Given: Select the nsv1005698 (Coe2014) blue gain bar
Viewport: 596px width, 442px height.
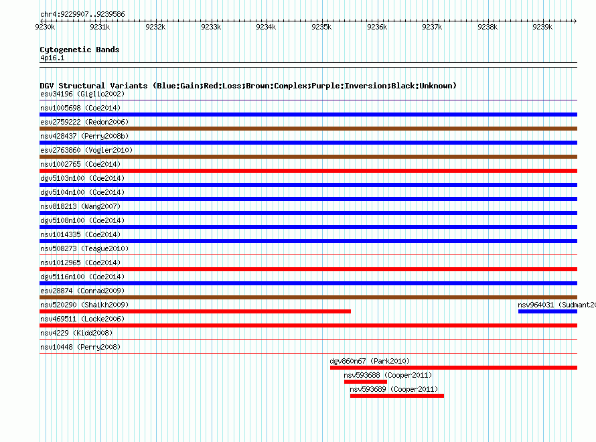Looking at the screenshot, I should point(308,115).
